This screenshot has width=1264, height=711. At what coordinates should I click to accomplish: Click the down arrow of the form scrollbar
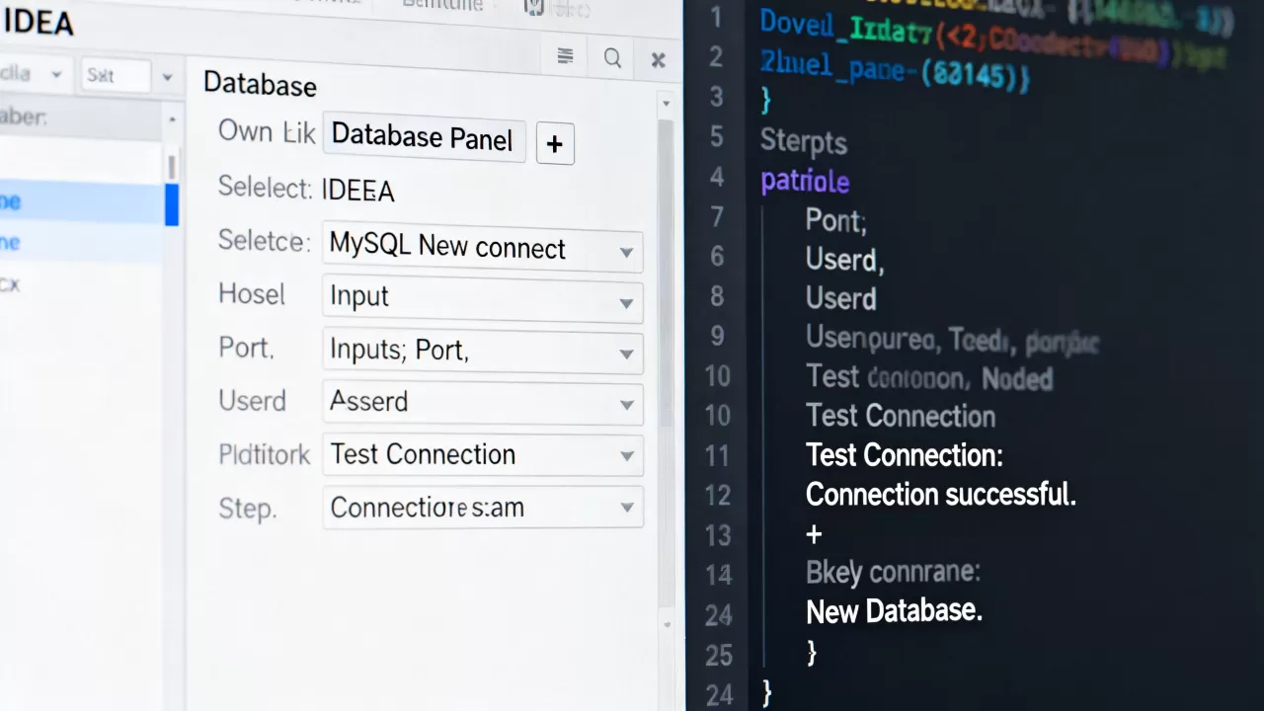666,624
